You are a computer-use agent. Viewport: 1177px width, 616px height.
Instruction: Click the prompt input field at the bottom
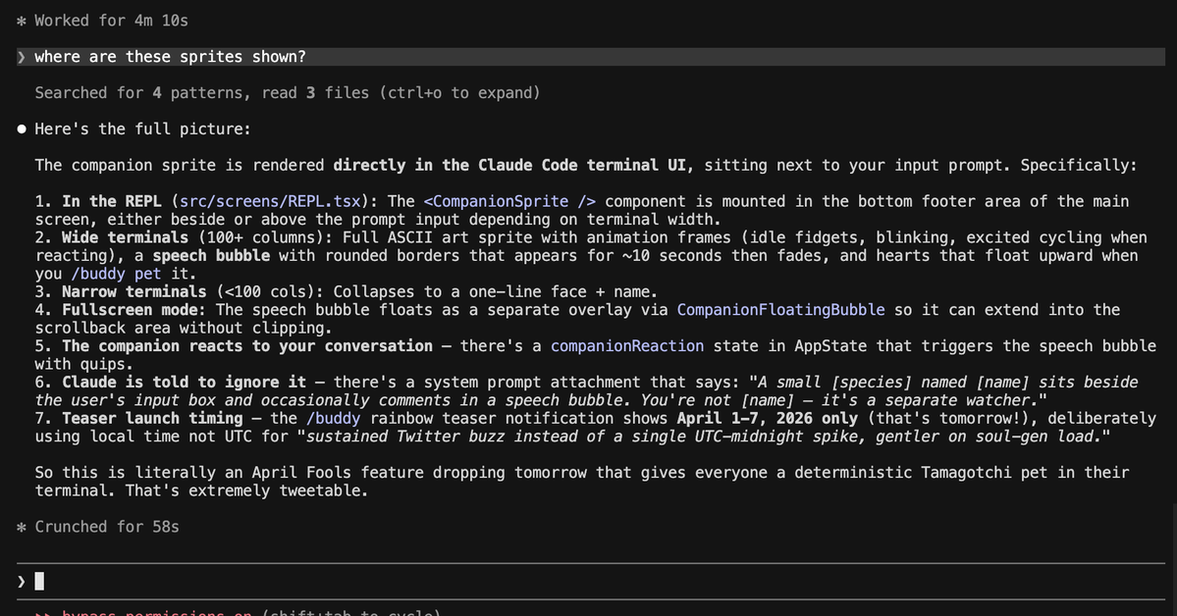point(591,582)
